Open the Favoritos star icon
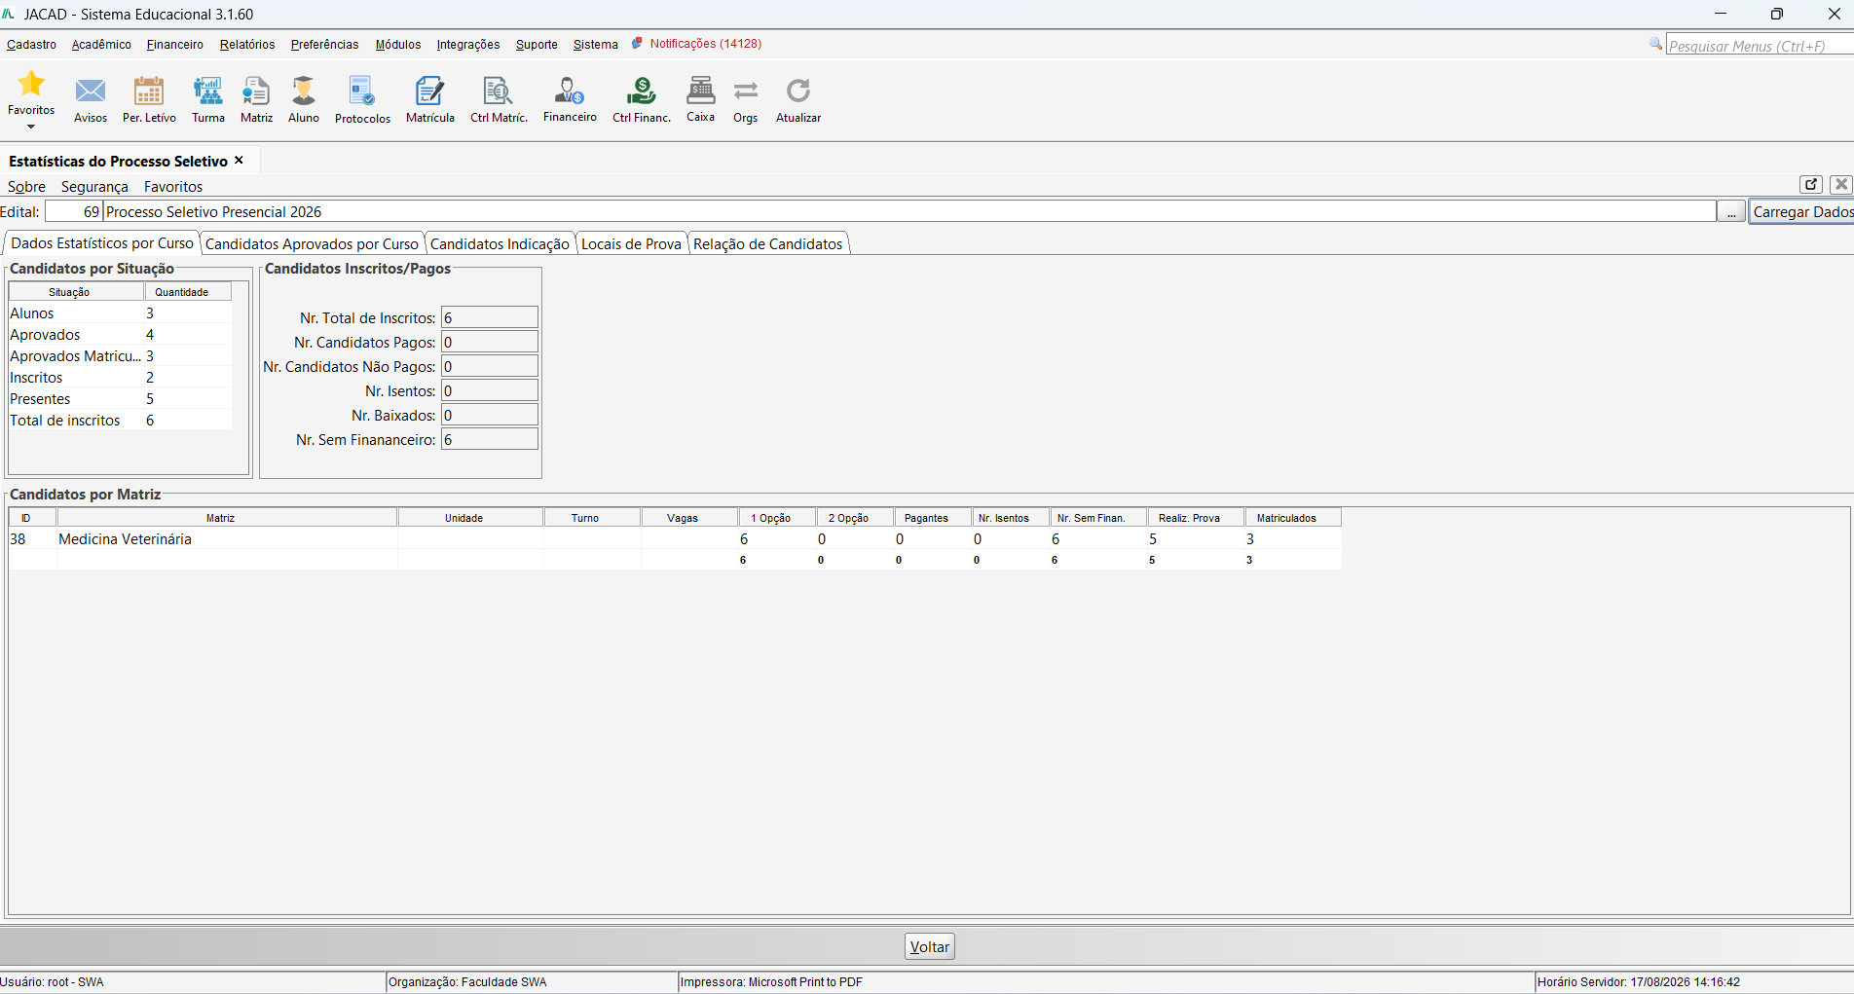 (x=31, y=84)
